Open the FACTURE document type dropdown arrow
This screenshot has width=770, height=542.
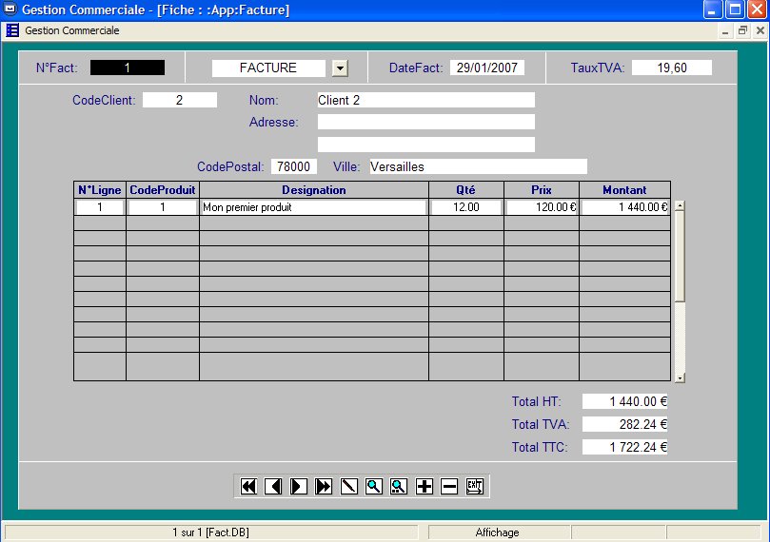[x=340, y=68]
